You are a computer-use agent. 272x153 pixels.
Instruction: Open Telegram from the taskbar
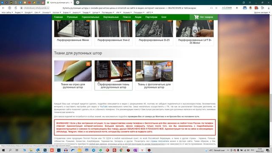coord(93,150)
